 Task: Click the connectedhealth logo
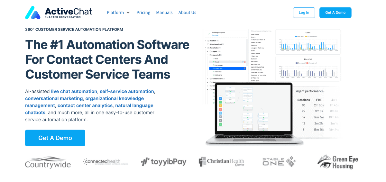point(106,162)
